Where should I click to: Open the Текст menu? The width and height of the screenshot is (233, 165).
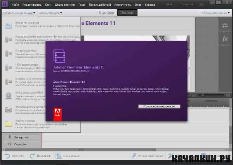click(x=82, y=5)
